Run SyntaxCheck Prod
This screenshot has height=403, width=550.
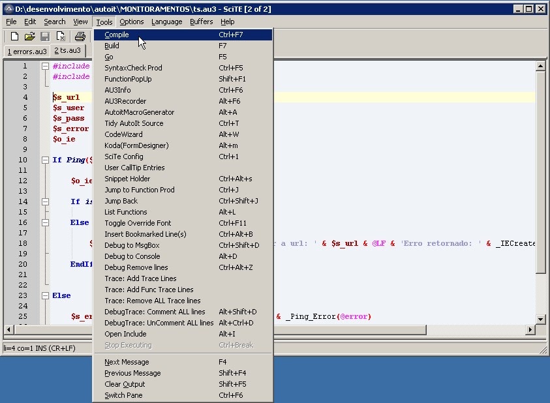pyautogui.click(x=183, y=68)
